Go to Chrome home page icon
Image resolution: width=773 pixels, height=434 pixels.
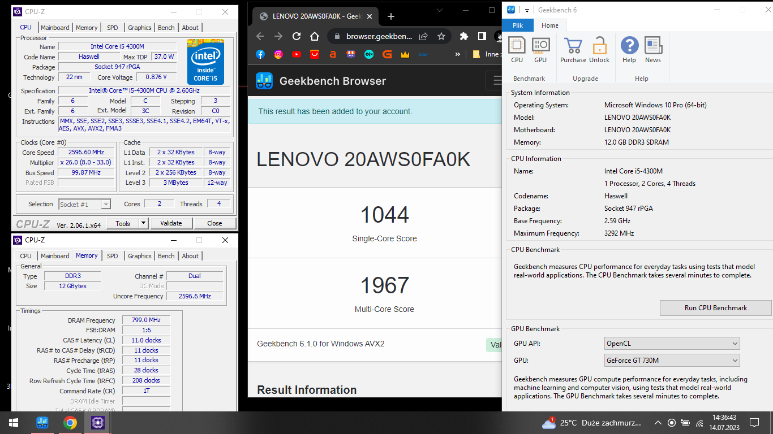tap(315, 36)
